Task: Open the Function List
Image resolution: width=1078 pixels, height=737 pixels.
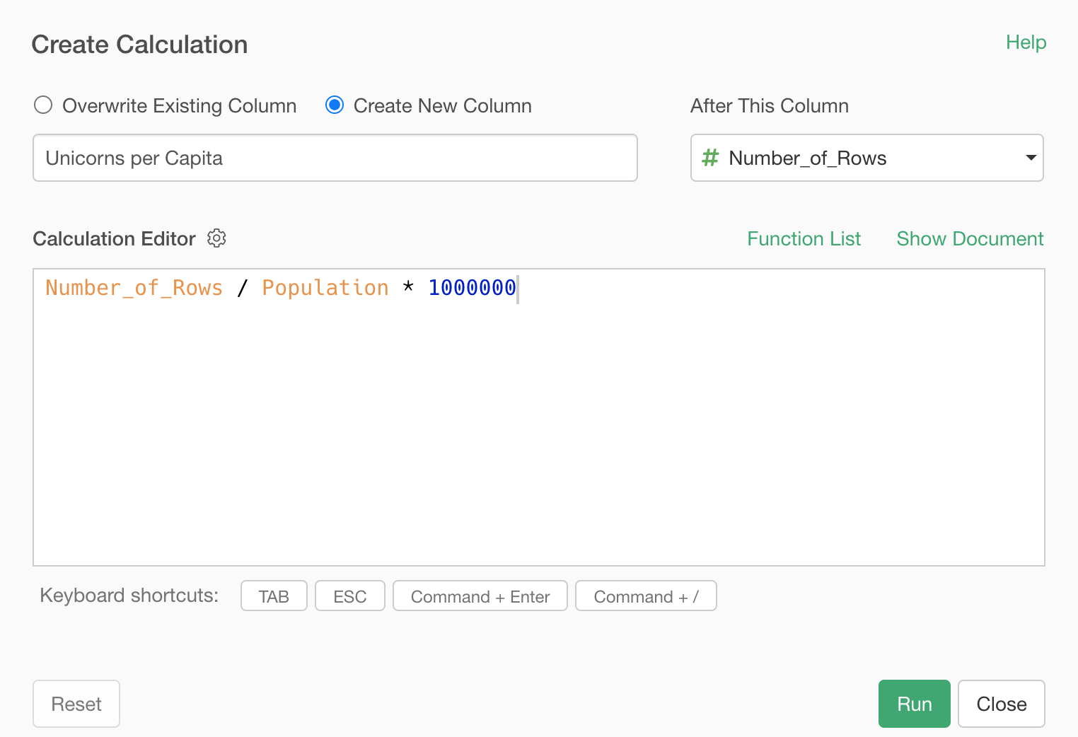Action: [804, 239]
